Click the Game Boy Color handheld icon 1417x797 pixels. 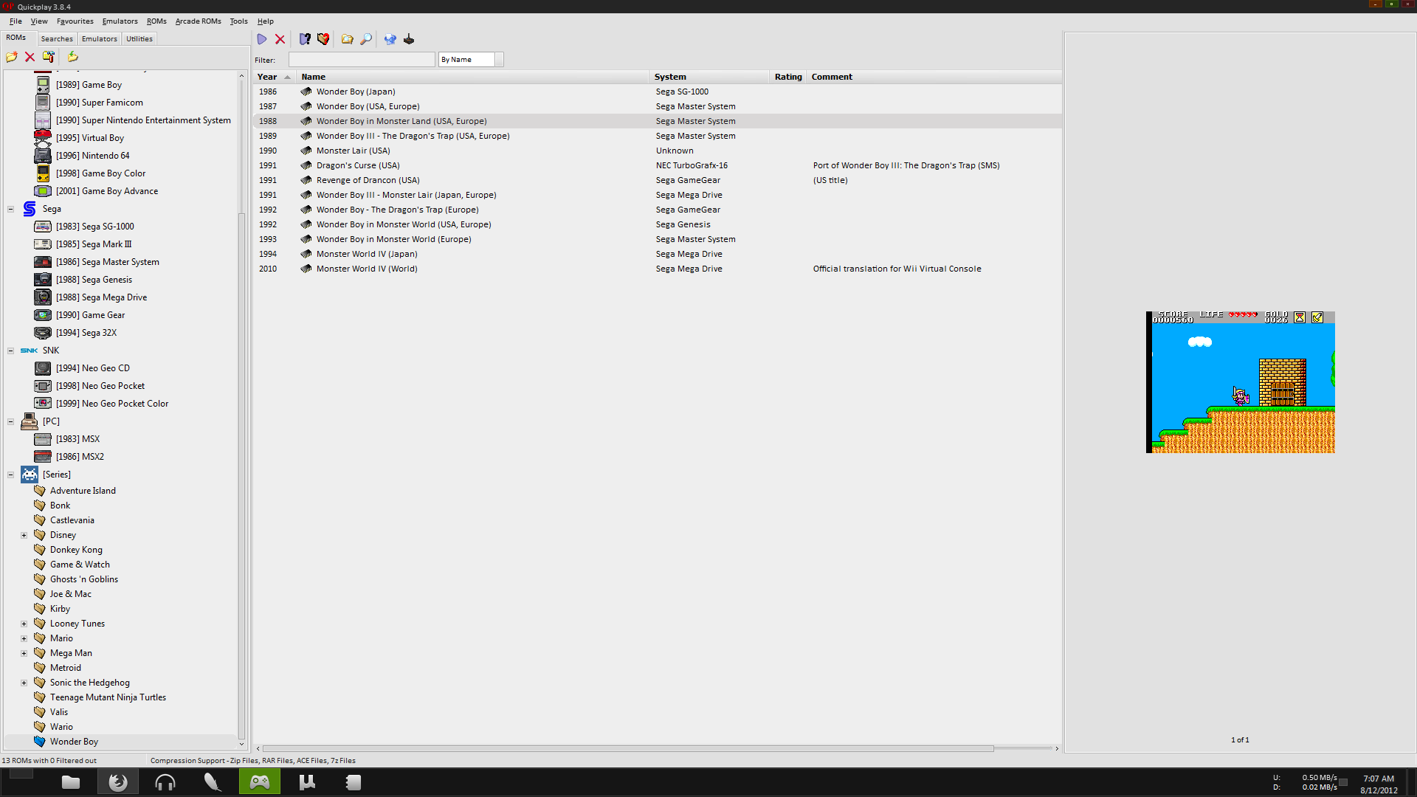43,173
